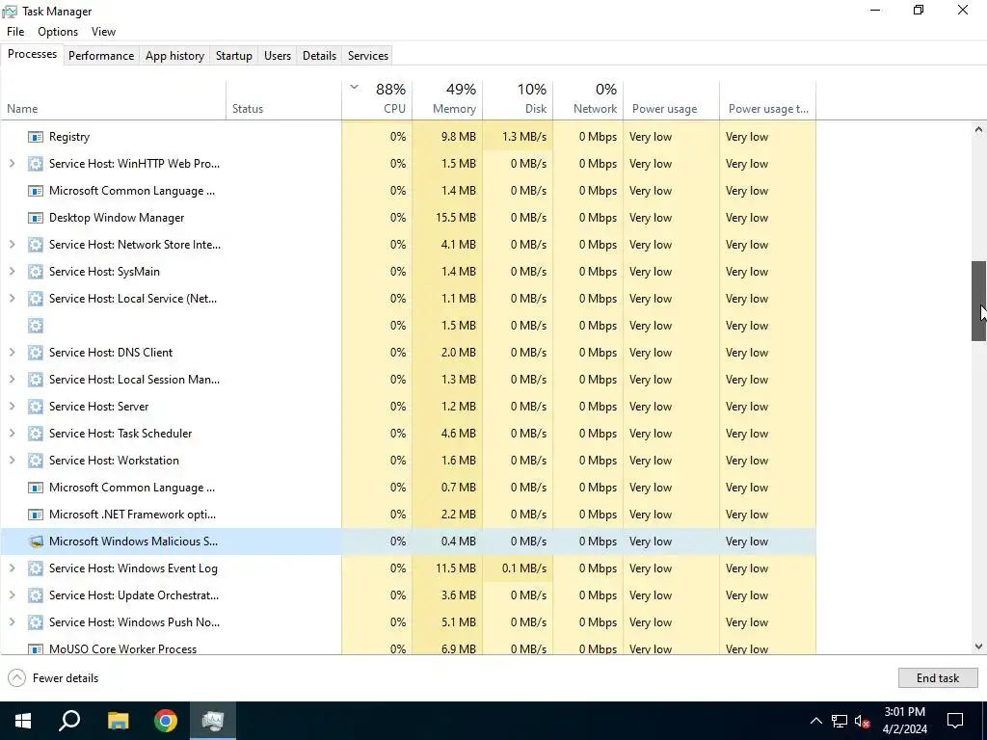987x740 pixels.
Task: Click the Service Host: DNS Client gear icon
Action: click(x=36, y=353)
